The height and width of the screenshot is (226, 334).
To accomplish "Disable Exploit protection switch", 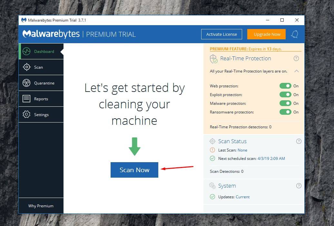I will click(285, 95).
